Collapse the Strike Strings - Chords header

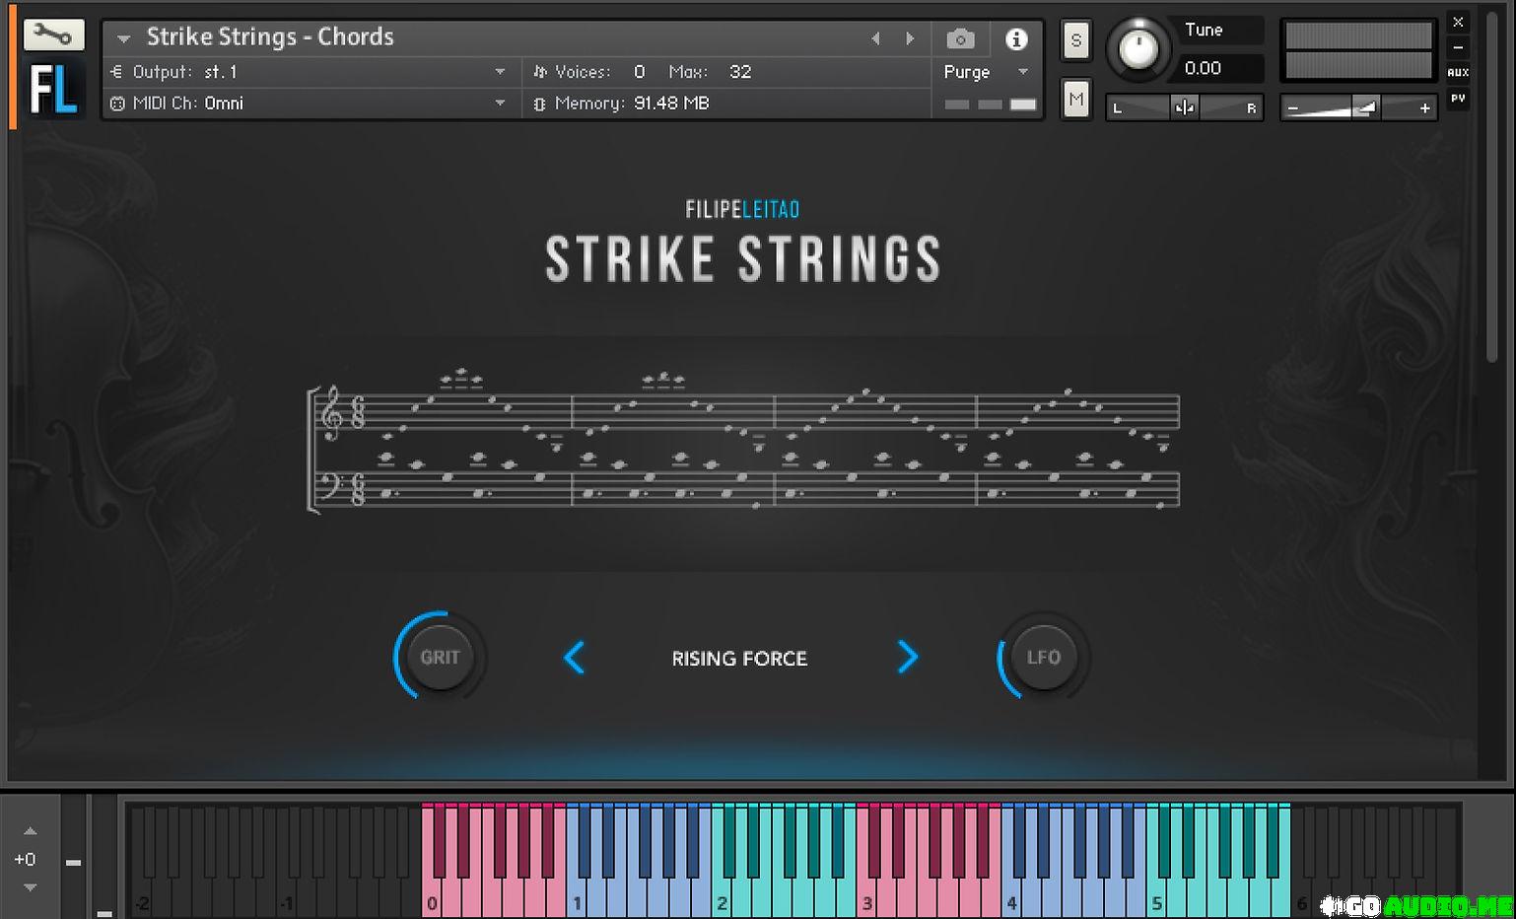(122, 37)
